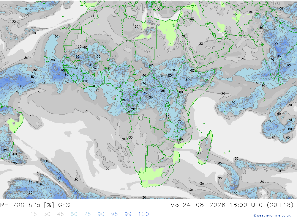Select legend value 30 in bottom color scale
This screenshot has height=218, width=297.
pyautogui.click(x=47, y=214)
